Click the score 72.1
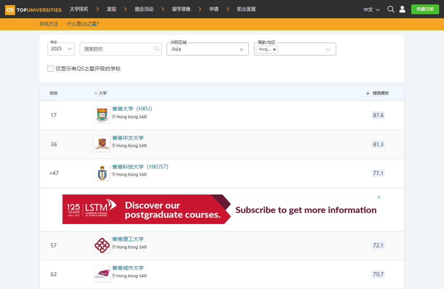The image size is (444, 289). coord(378,246)
